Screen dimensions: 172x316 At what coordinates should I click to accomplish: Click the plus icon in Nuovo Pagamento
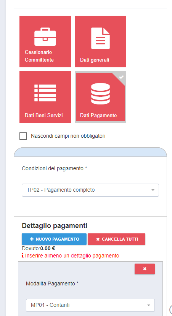point(32,239)
